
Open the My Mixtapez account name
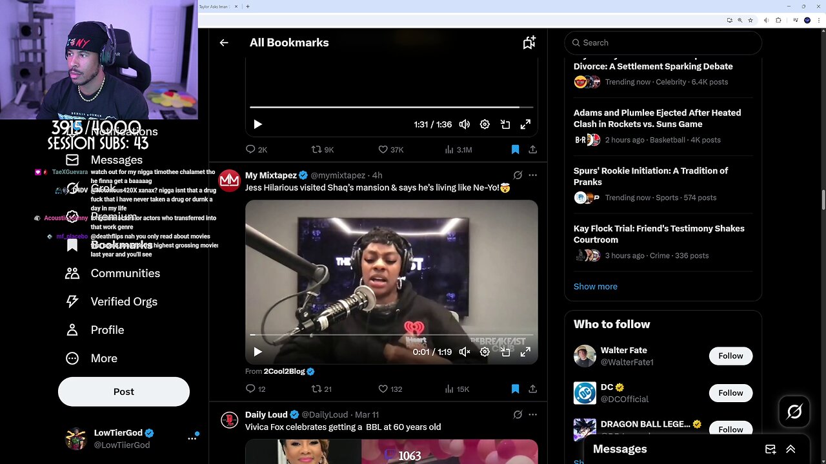(271, 175)
